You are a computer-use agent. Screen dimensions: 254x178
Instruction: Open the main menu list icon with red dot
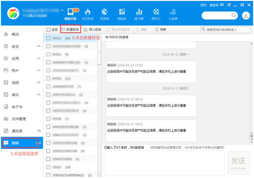pos(229,5)
